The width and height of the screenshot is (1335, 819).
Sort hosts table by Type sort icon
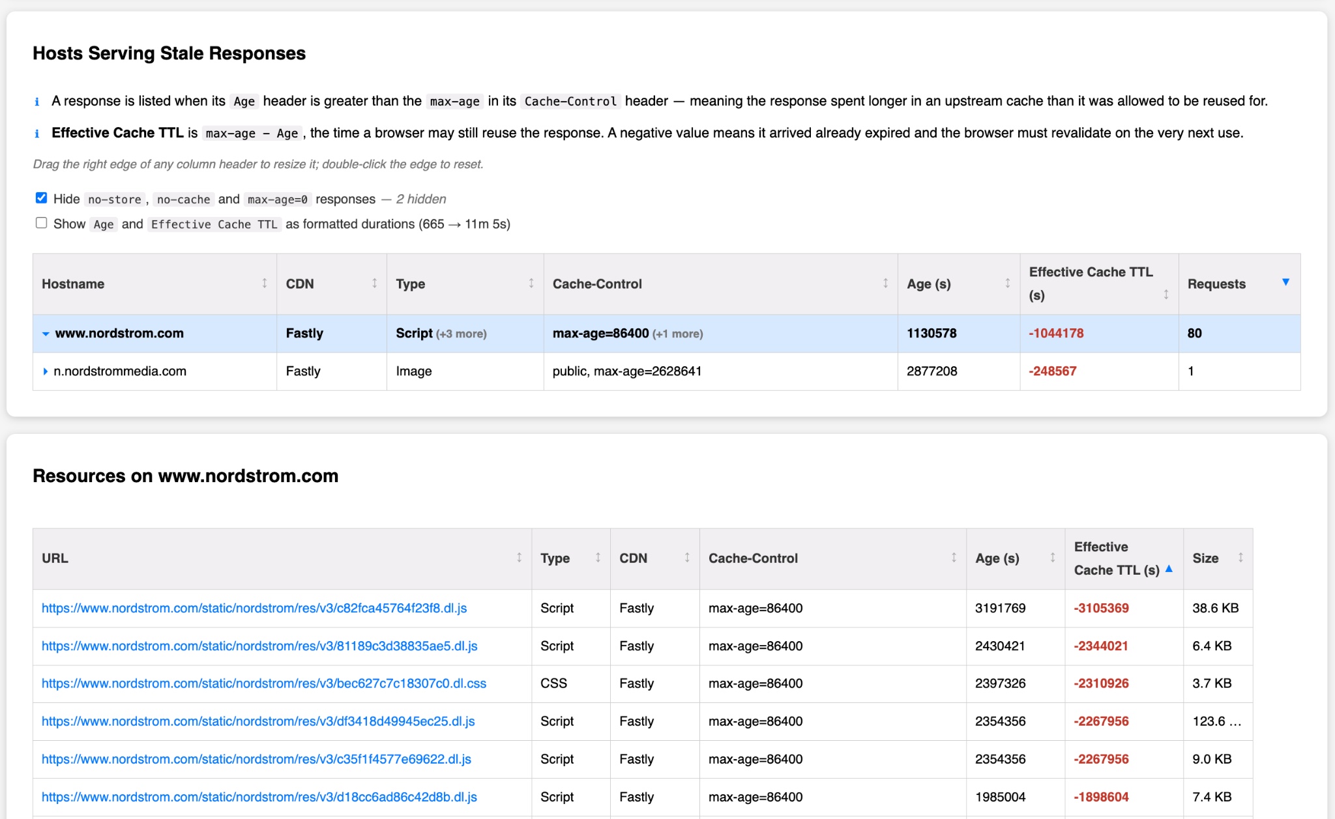pos(531,283)
